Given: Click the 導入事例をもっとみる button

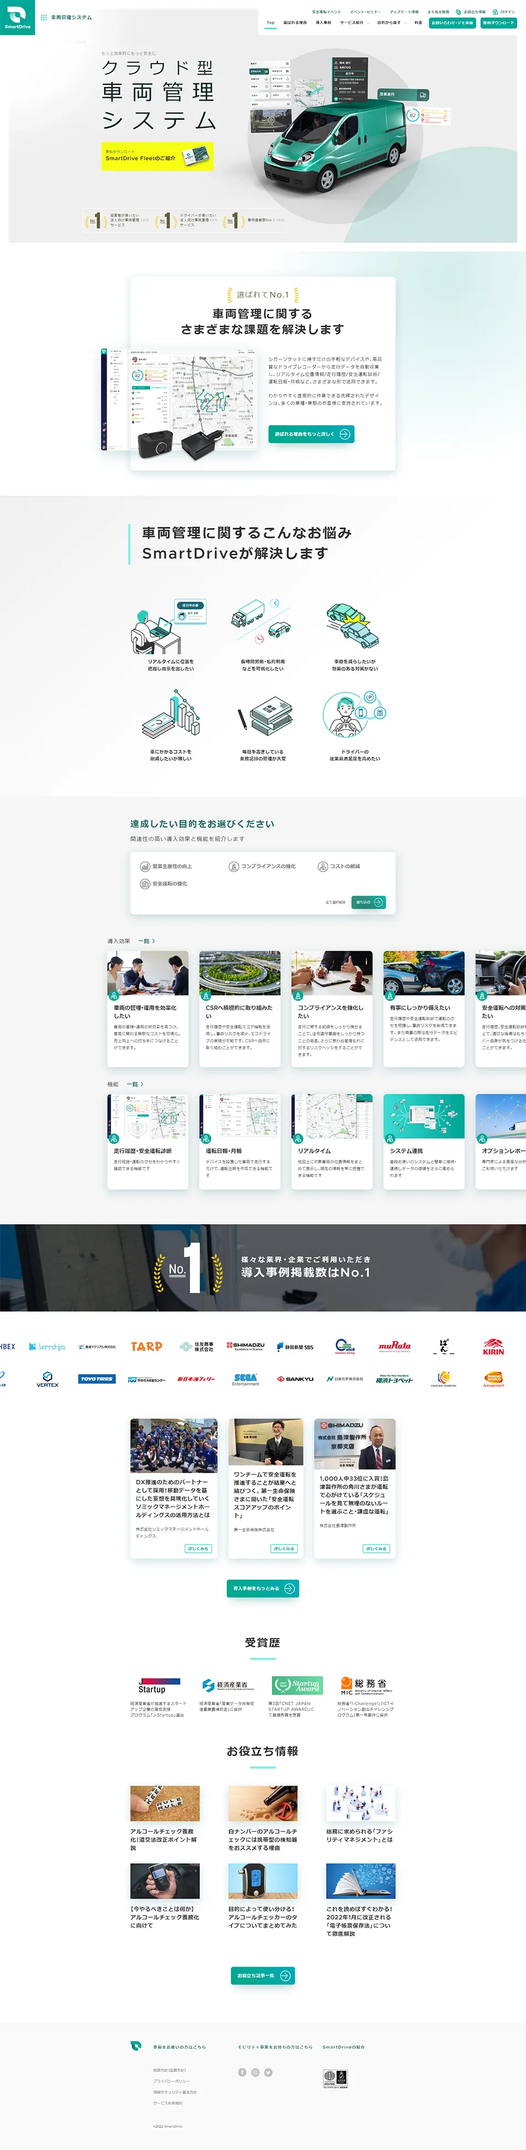Looking at the screenshot, I should coord(262,1588).
